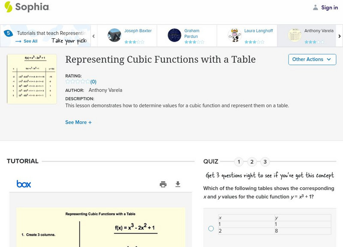This screenshot has height=247, width=343.
Task: Go to quiz question 3
Action: click(x=265, y=162)
